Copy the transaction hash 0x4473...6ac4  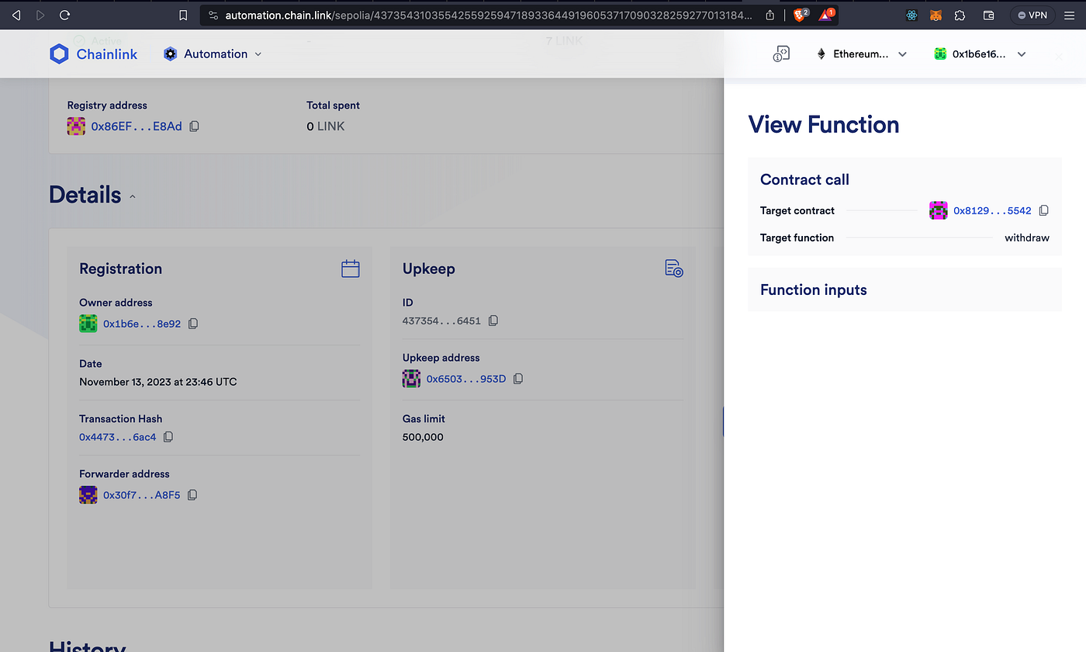168,437
